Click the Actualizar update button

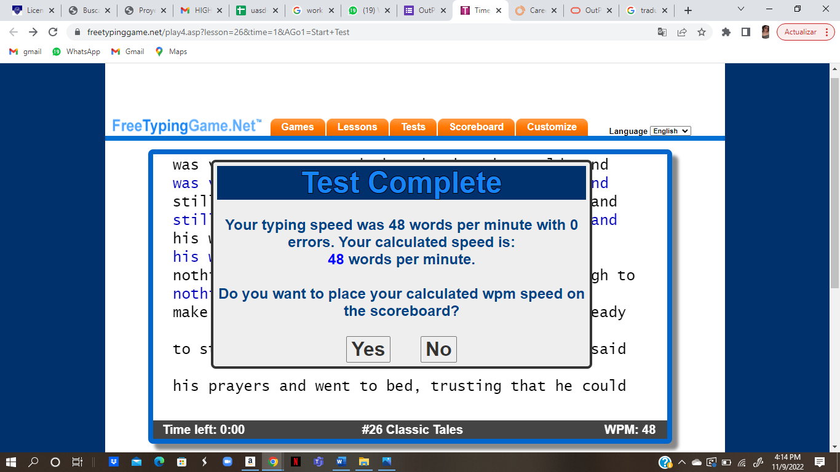(806, 32)
